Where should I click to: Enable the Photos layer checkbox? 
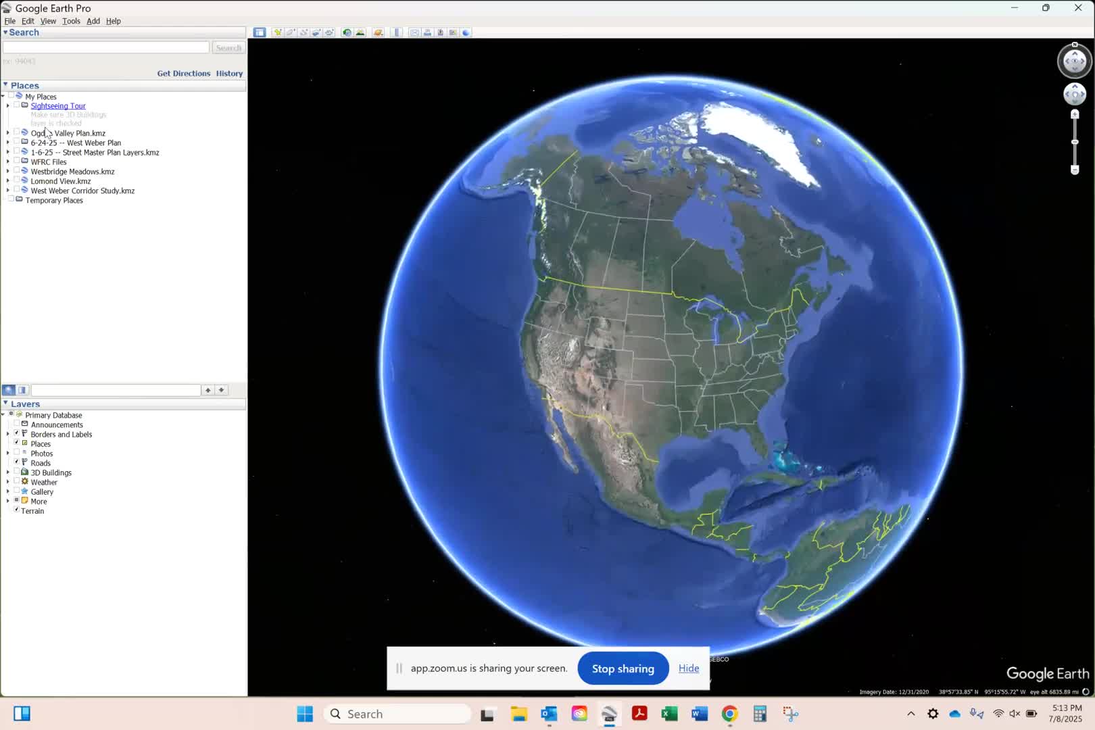(17, 452)
